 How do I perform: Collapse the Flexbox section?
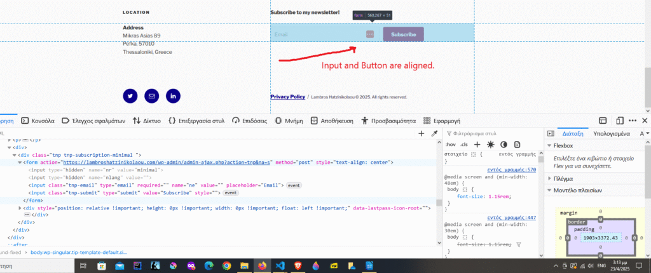pos(549,146)
